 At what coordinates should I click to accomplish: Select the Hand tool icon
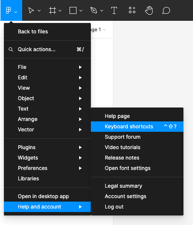(149, 10)
